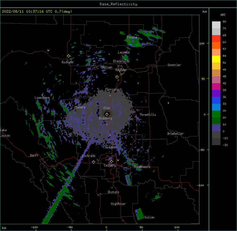
Task: Click the RockyMH label
Action: point(67,62)
